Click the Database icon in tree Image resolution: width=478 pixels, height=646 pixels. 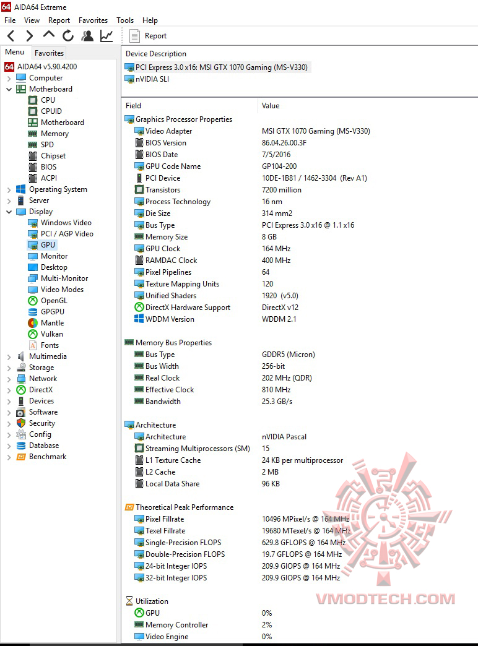21,446
